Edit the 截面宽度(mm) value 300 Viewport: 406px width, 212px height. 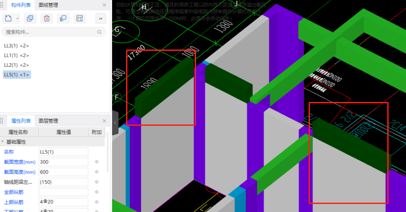tap(64, 162)
